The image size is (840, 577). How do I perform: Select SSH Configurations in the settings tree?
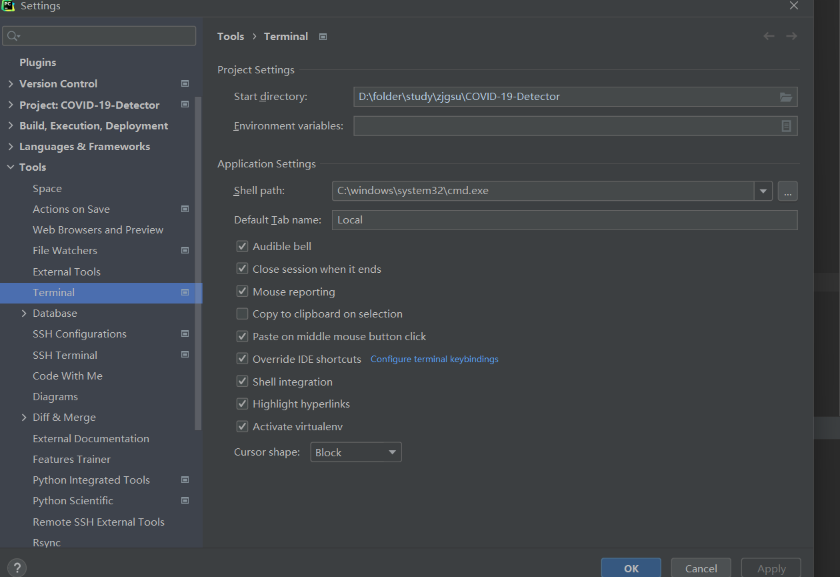[x=79, y=334]
